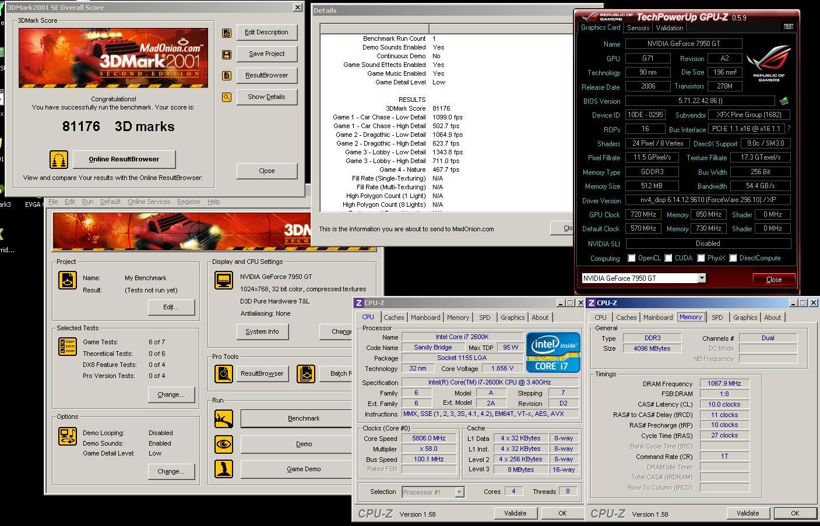The width and height of the screenshot is (820, 526).
Task: Switch to the Validation tab in GPU-Z
Action: pos(669,28)
